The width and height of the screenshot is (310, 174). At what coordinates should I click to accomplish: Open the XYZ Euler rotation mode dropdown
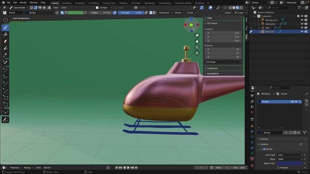223,62
